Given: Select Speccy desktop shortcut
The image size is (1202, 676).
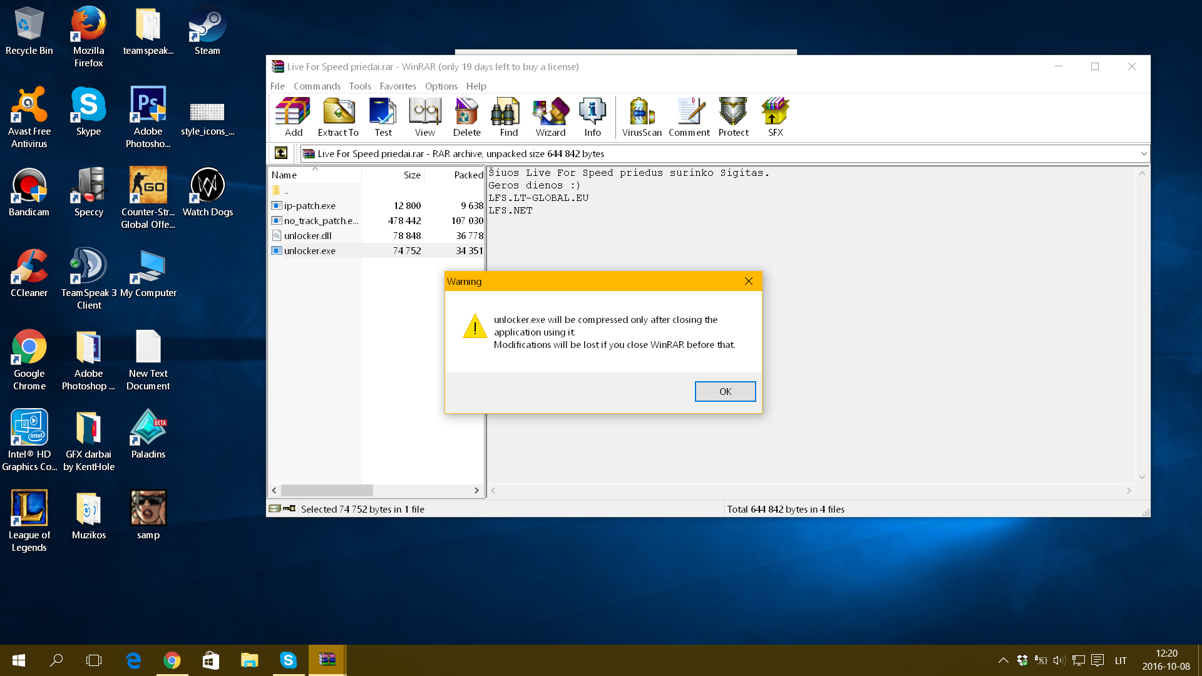Looking at the screenshot, I should 88,192.
